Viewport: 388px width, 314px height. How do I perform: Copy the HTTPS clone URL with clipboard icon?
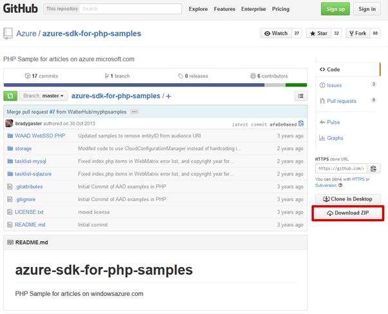pyautogui.click(x=374, y=169)
